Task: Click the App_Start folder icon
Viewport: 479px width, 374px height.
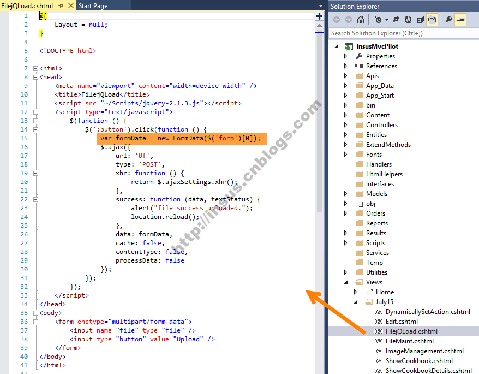Action: [x=359, y=96]
